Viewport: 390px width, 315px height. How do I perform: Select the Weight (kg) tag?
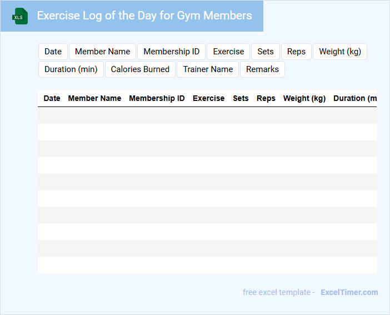(x=340, y=52)
